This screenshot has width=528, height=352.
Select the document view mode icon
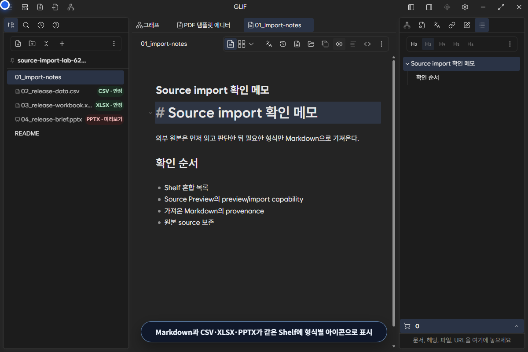click(x=231, y=44)
